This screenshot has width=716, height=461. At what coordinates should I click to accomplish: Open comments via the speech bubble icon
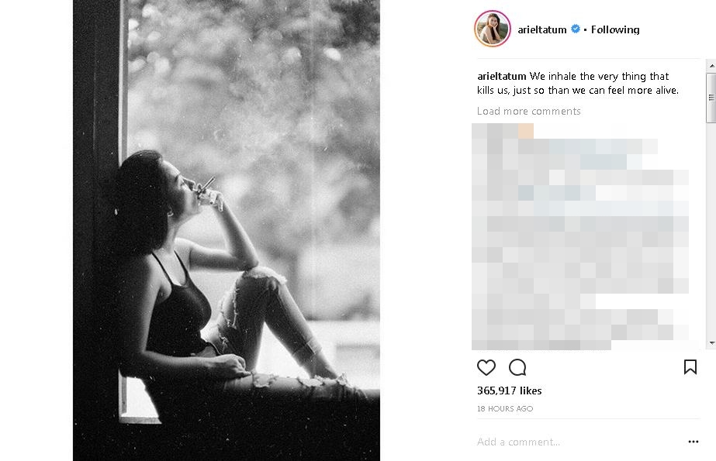(517, 367)
